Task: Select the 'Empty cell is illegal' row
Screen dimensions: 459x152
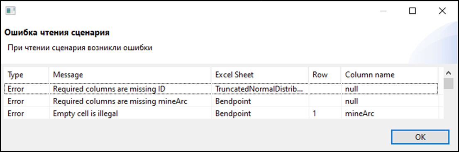Action: pyautogui.click(x=221, y=113)
